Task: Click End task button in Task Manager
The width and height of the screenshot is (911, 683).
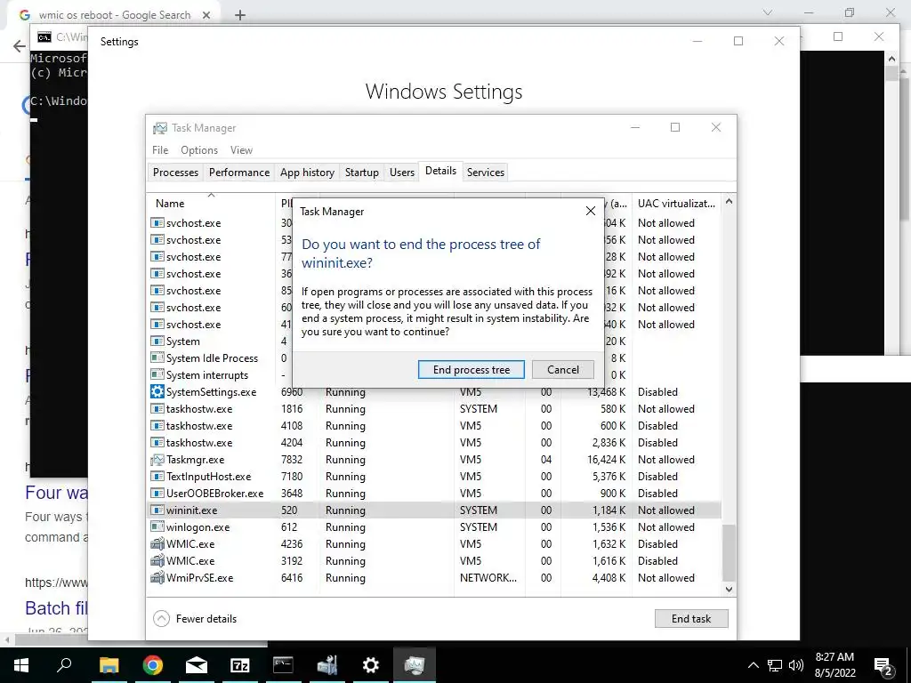Action: (690, 619)
